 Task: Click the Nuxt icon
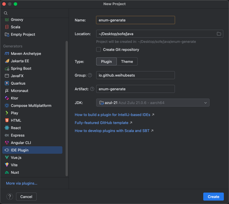7,172
